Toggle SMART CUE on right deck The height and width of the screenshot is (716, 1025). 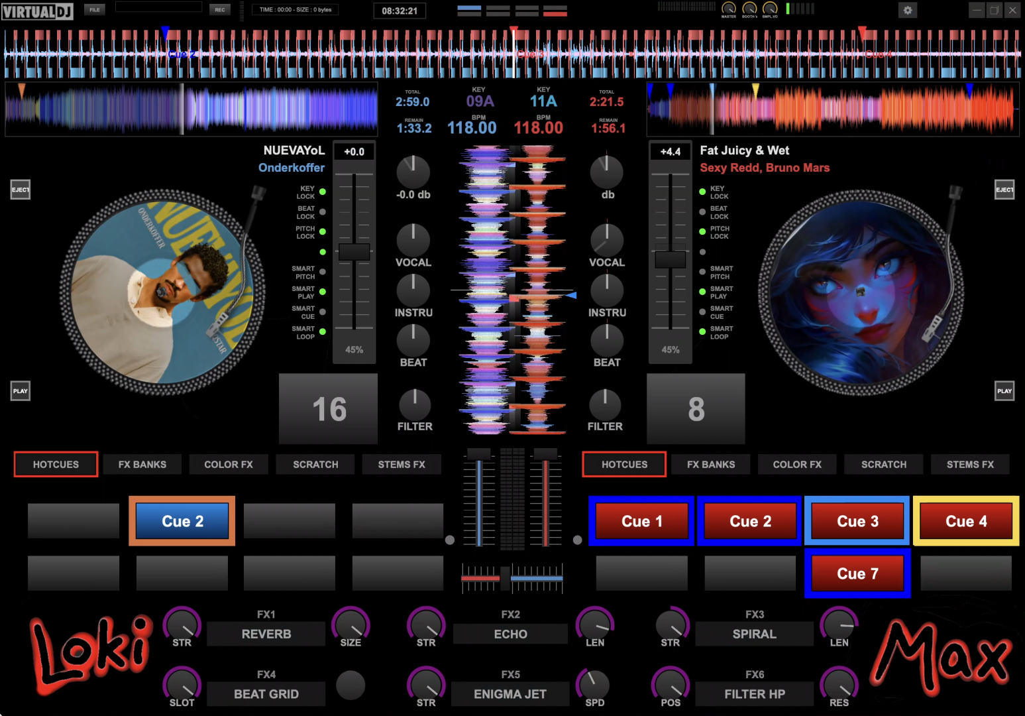[702, 312]
